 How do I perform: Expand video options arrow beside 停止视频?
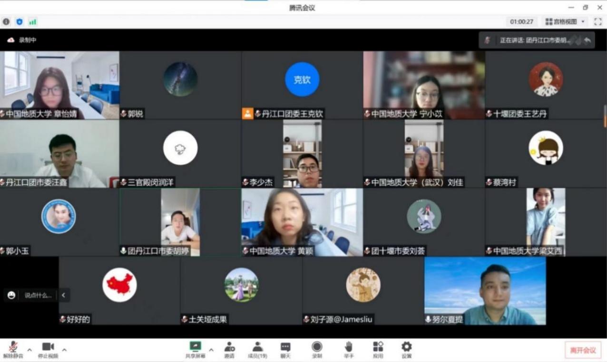pyautogui.click(x=64, y=350)
